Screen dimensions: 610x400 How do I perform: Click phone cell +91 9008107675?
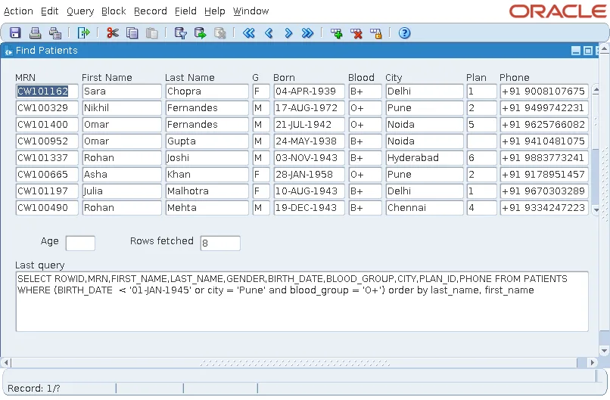[544, 91]
